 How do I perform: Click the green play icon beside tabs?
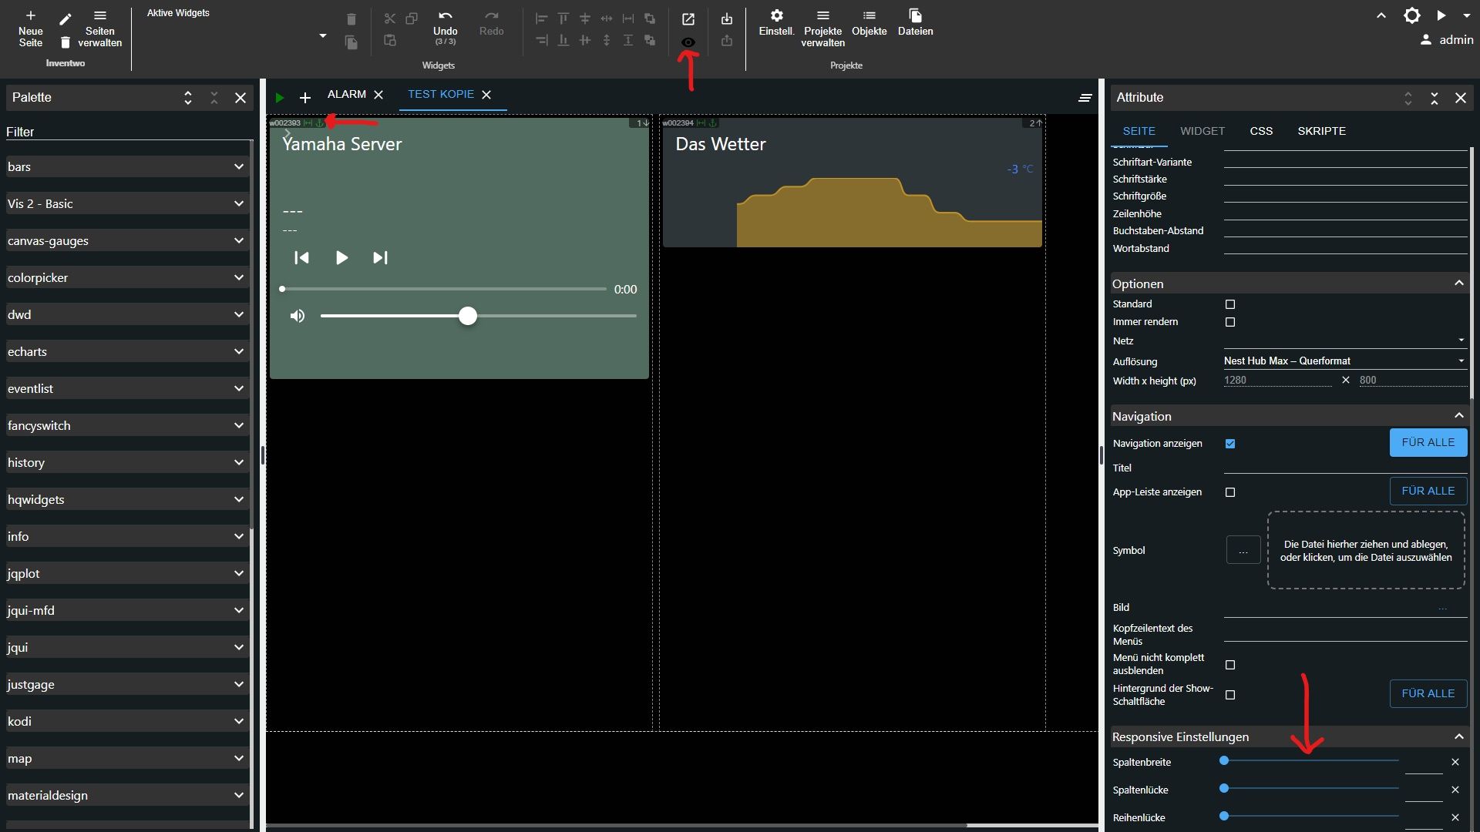click(280, 98)
